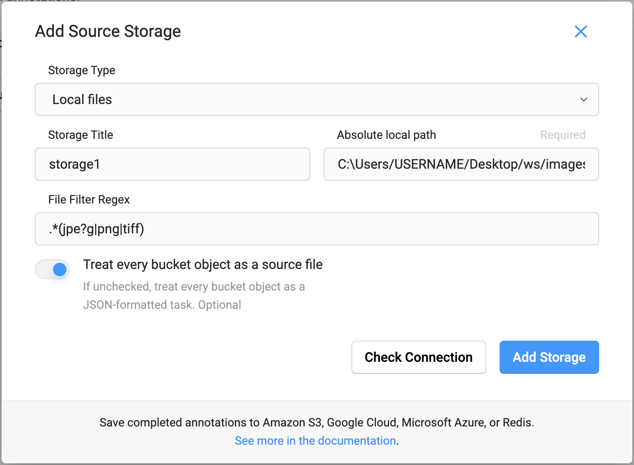The image size is (634, 465).
Task: Click the Add Source Storage dialog title
Action: pyautogui.click(x=108, y=31)
